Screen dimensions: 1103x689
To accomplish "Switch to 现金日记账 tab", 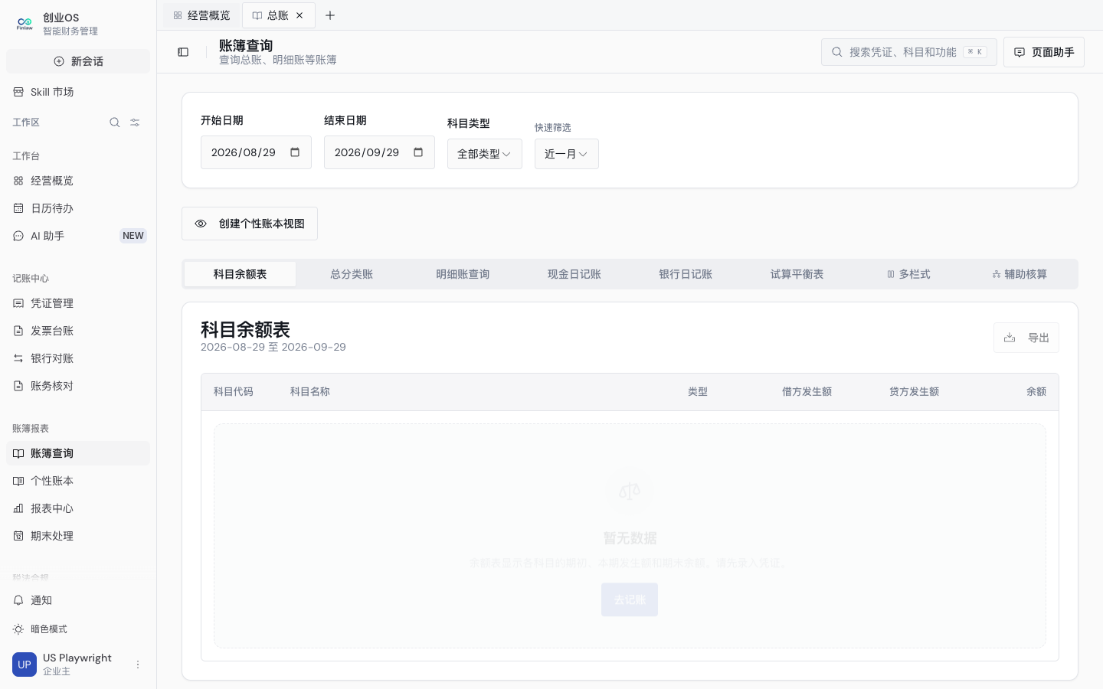I will 574,274.
